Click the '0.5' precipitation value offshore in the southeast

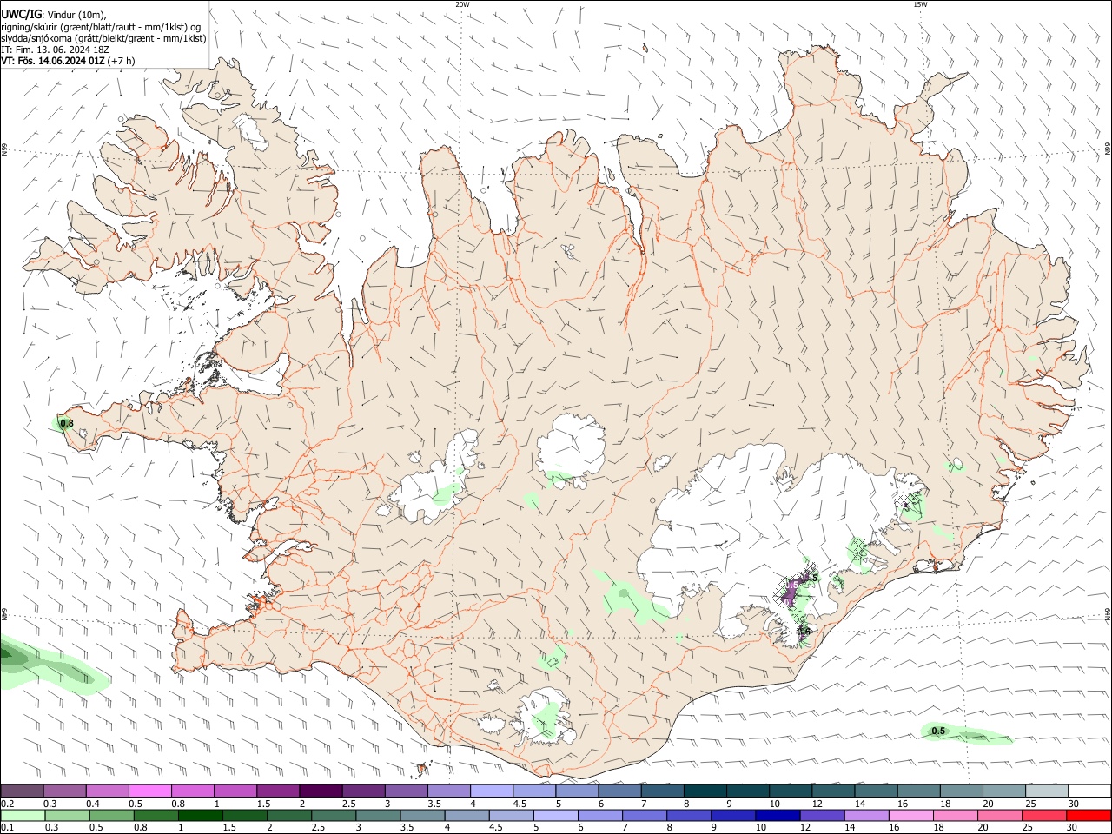[938, 731]
